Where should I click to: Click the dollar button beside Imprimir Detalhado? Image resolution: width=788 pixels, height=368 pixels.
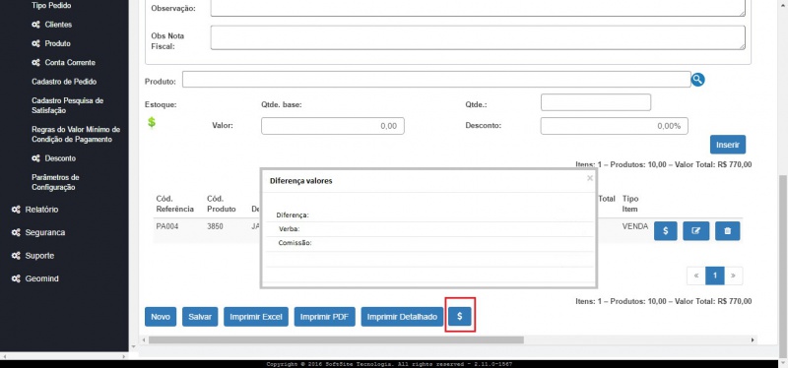460,317
